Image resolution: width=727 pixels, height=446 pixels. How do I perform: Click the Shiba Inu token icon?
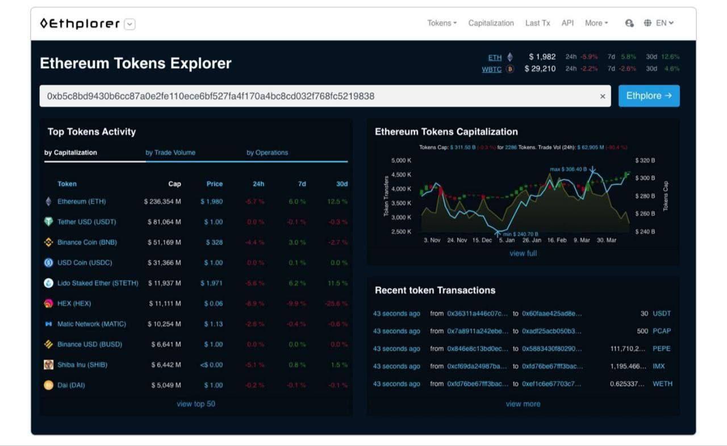tap(48, 365)
